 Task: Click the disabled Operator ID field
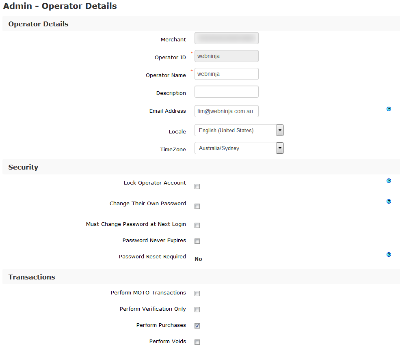tap(227, 56)
